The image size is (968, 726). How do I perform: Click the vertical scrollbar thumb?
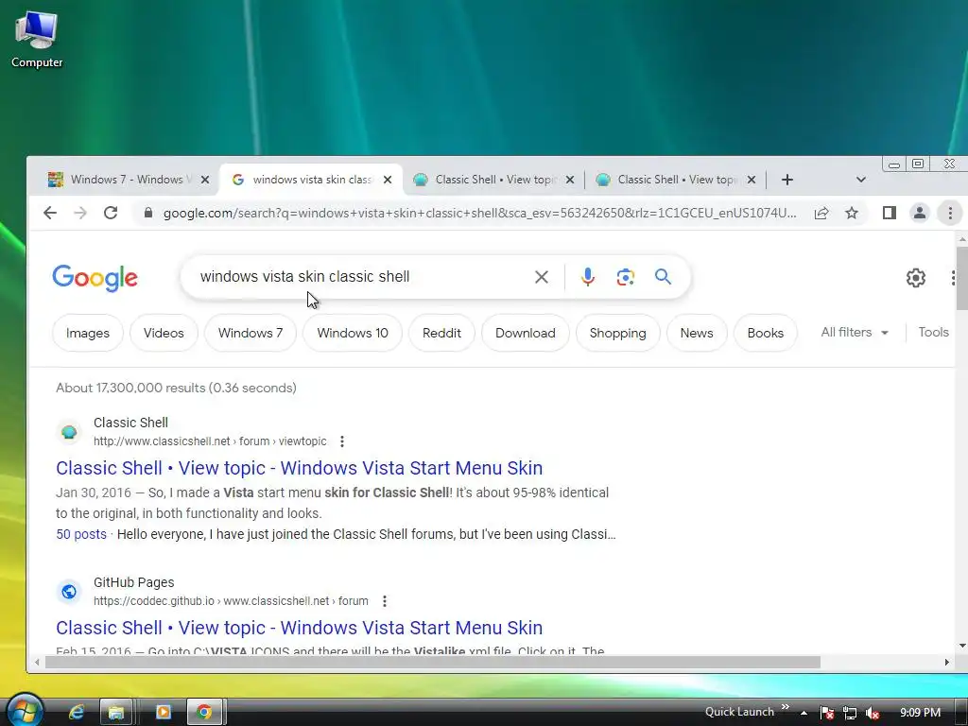(961, 279)
